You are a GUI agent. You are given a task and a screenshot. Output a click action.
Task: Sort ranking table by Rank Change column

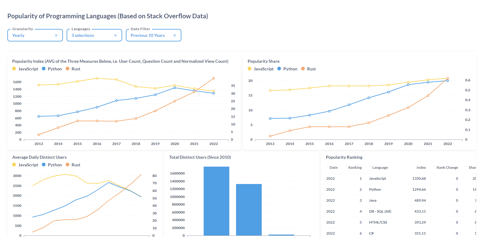coord(447,168)
